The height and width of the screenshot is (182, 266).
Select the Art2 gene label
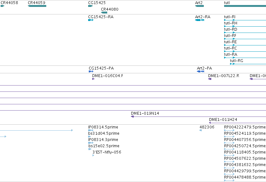tap(199, 3)
